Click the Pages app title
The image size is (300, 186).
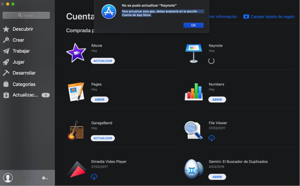[96, 84]
